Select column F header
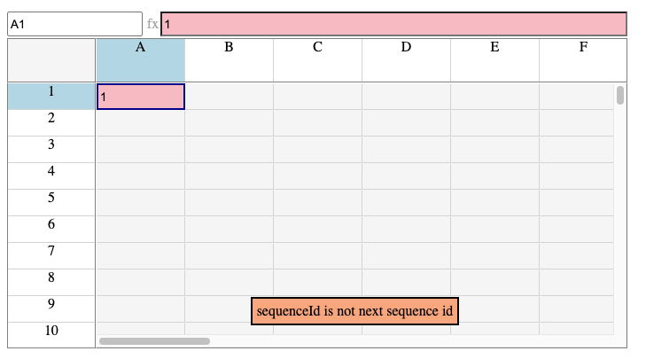Viewport: 646px width, 359px height. (x=583, y=60)
